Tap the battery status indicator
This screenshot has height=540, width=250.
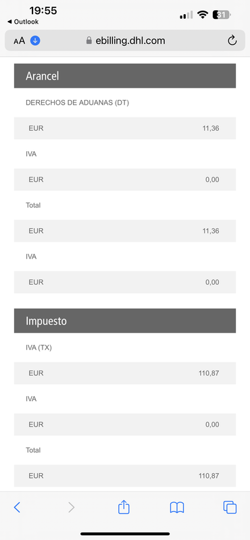pyautogui.click(x=222, y=15)
